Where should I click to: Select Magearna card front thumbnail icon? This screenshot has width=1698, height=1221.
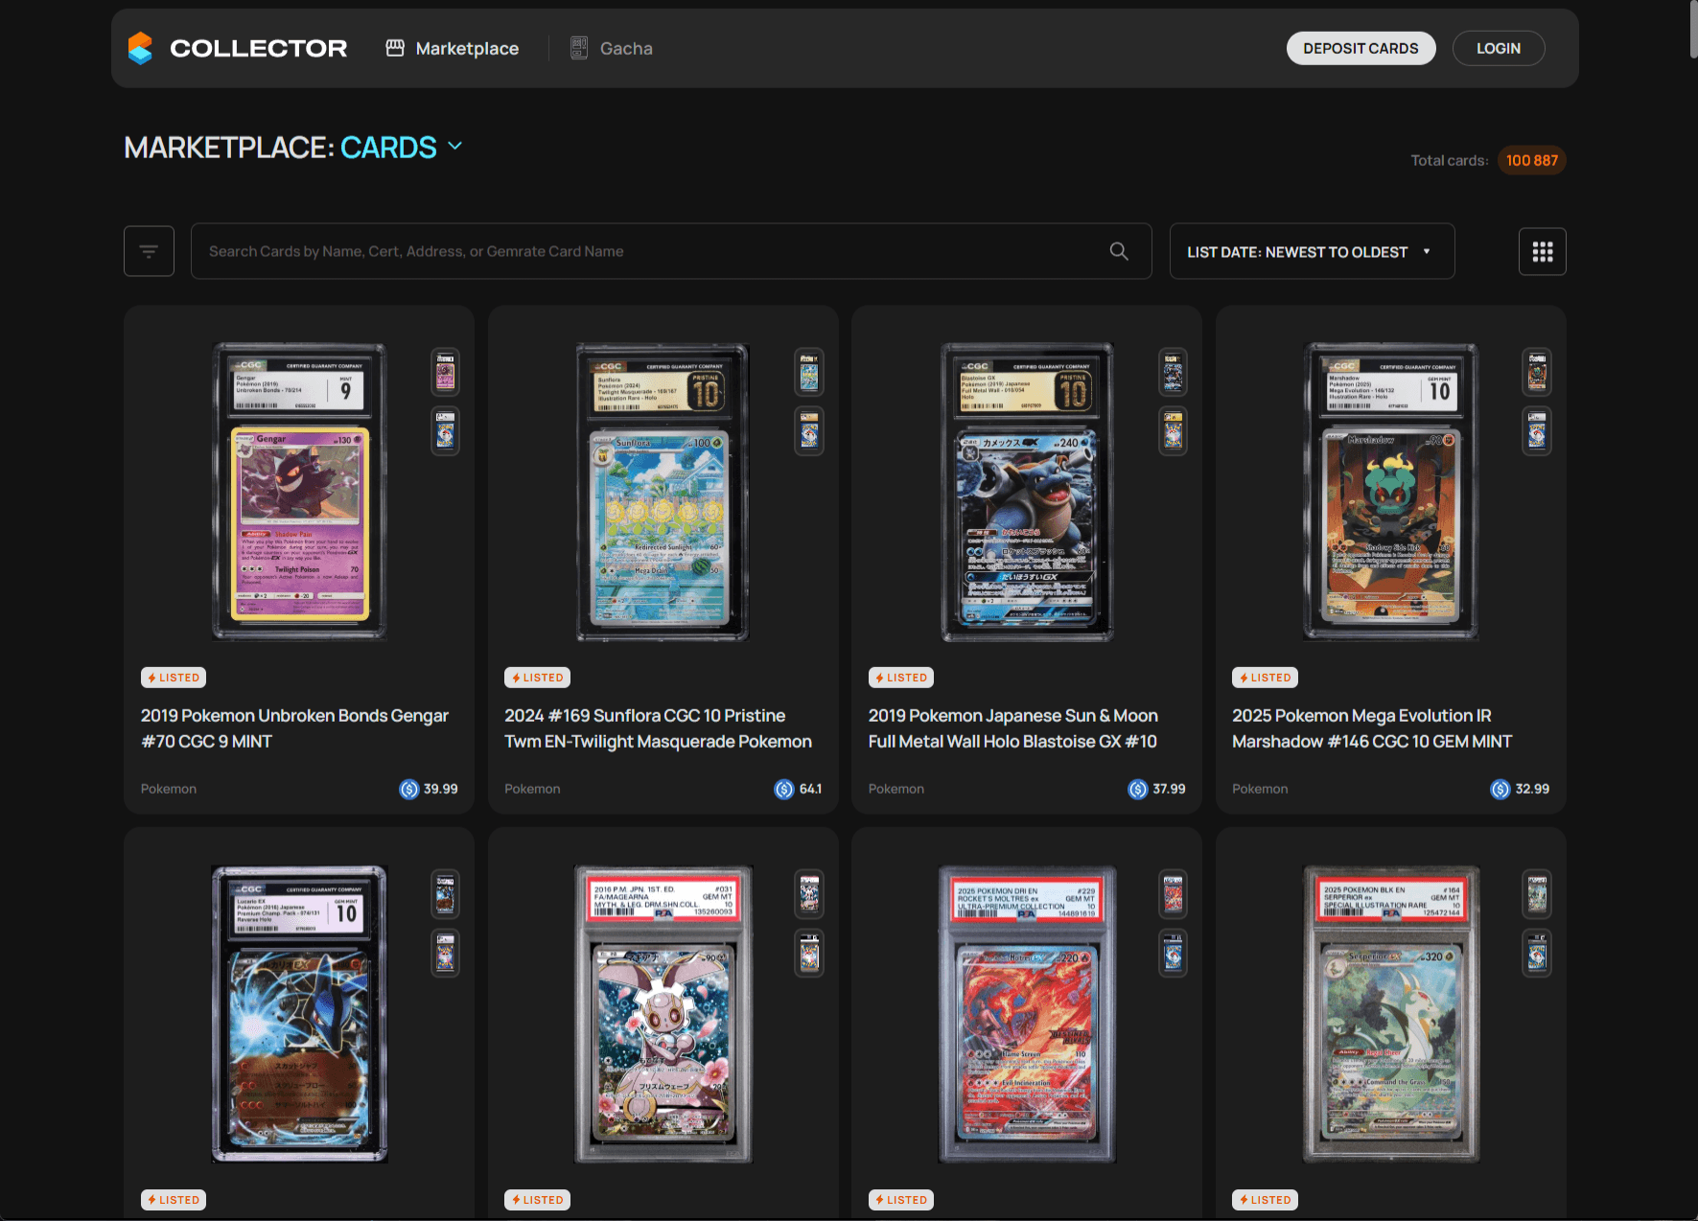click(809, 894)
